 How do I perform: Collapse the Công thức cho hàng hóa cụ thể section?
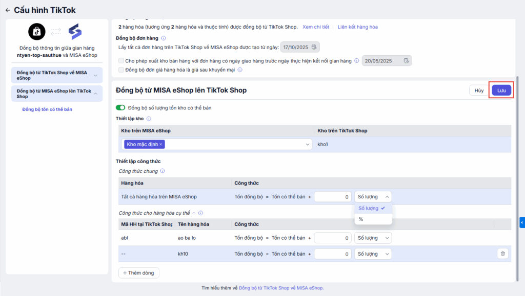(x=193, y=213)
